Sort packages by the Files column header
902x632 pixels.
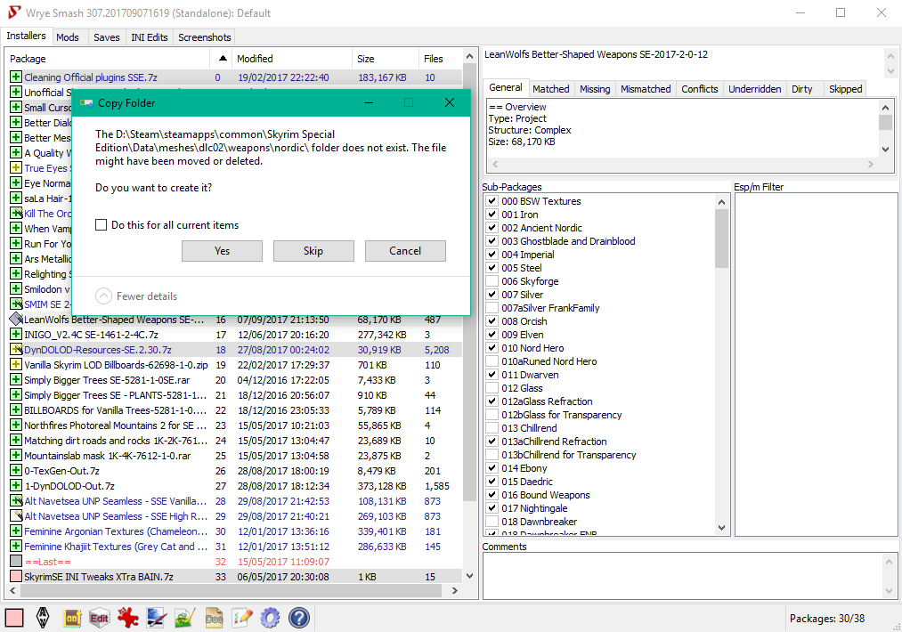coord(440,59)
